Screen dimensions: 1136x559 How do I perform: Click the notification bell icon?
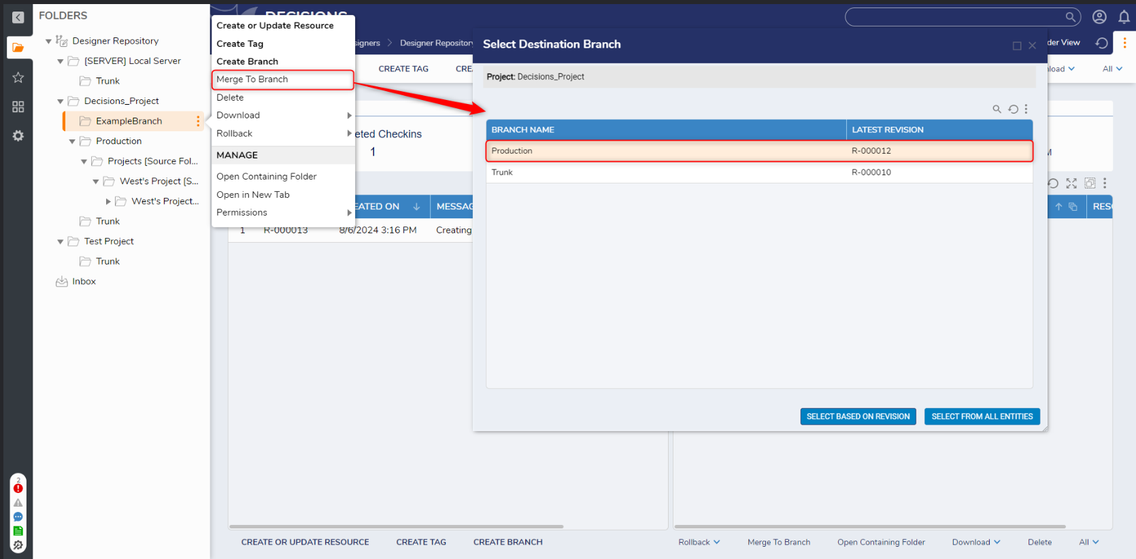1124,17
